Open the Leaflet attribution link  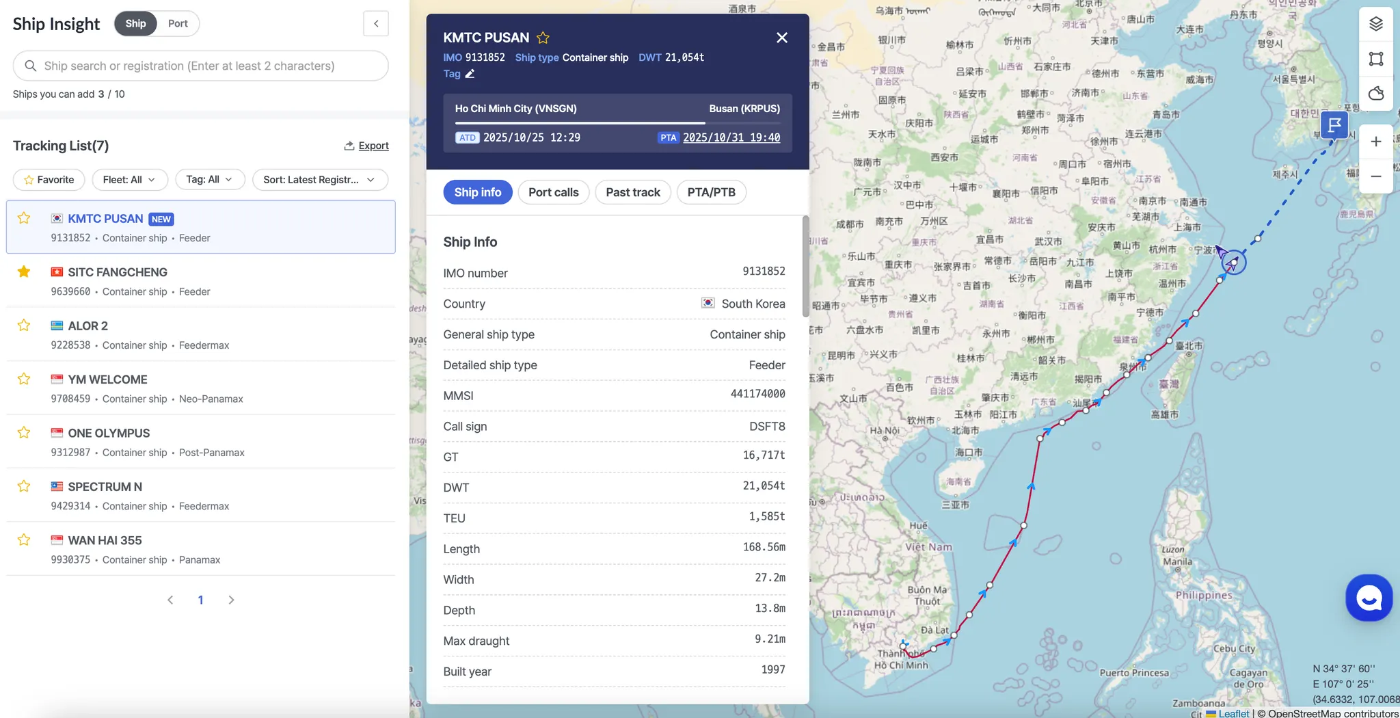pos(1233,713)
